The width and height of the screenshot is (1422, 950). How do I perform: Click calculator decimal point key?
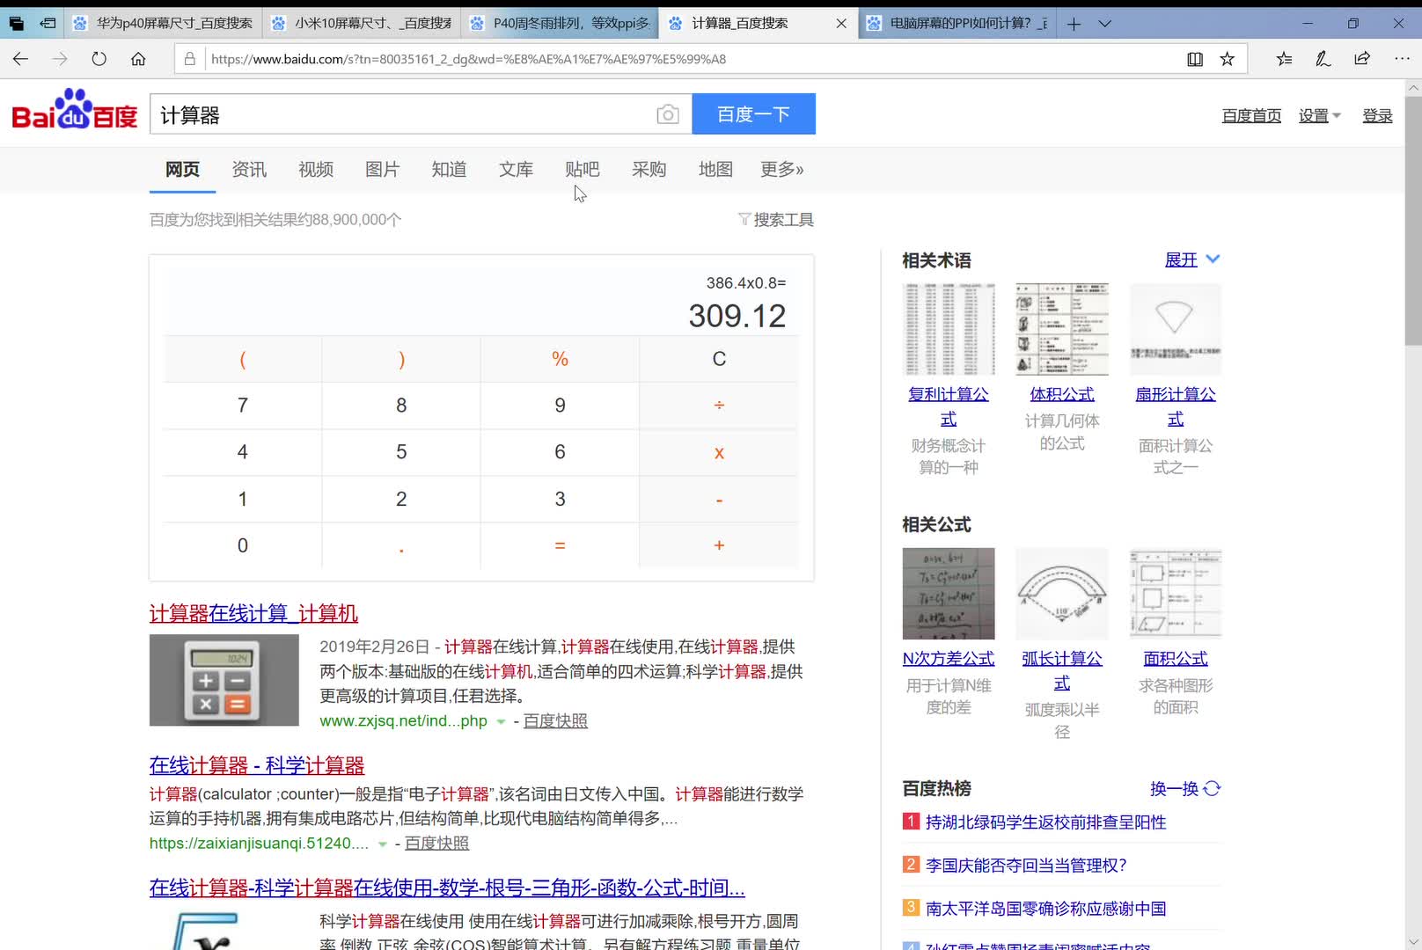pos(401,545)
